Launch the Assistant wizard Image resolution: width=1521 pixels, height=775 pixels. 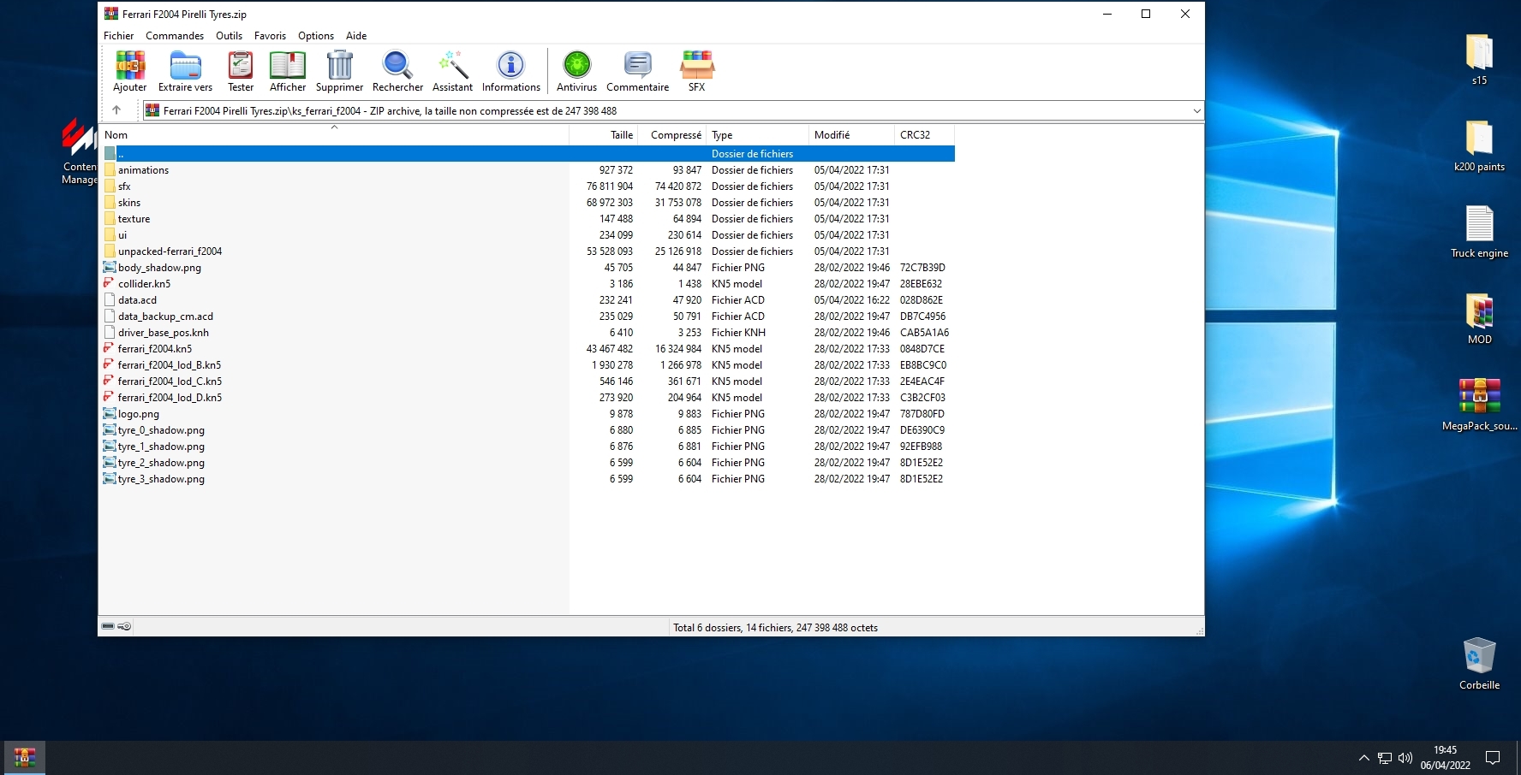[452, 71]
